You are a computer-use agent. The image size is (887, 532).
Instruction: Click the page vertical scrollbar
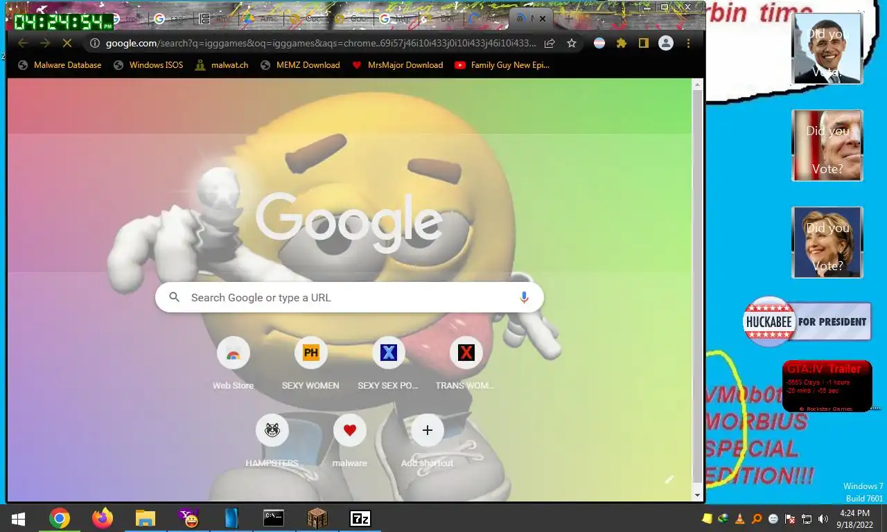pyautogui.click(x=697, y=285)
